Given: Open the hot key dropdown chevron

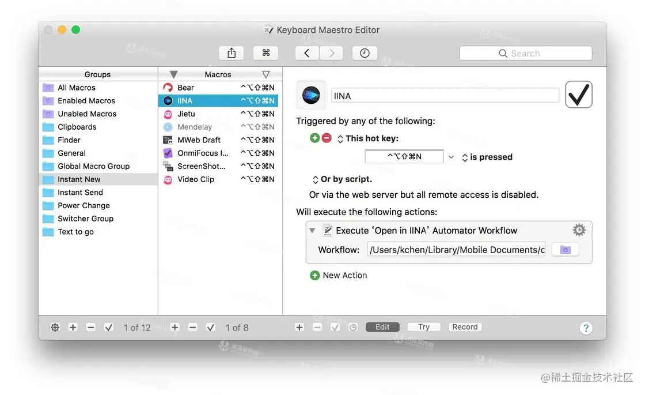Looking at the screenshot, I should point(451,157).
